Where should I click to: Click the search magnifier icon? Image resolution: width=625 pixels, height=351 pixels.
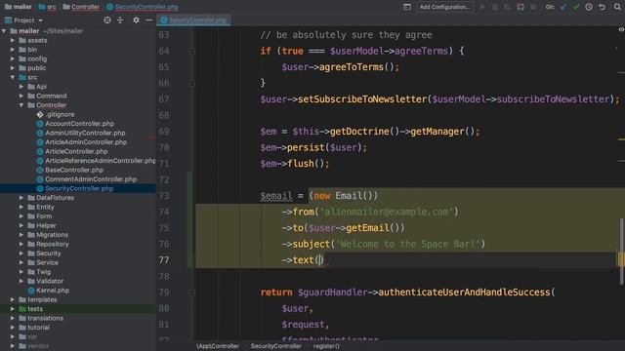(617, 7)
